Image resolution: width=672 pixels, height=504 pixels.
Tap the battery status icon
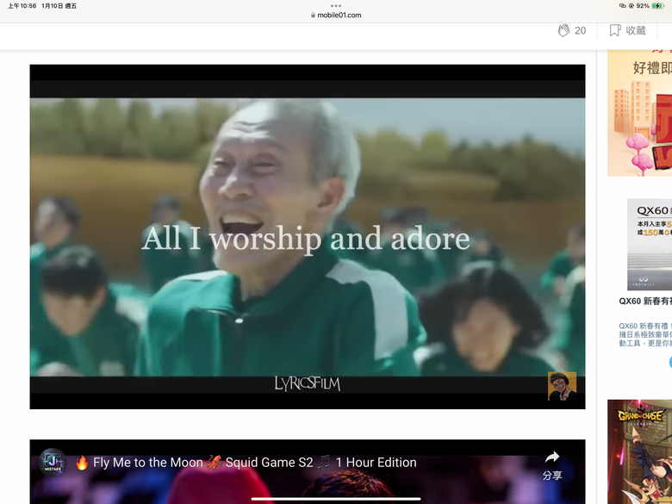(x=657, y=6)
